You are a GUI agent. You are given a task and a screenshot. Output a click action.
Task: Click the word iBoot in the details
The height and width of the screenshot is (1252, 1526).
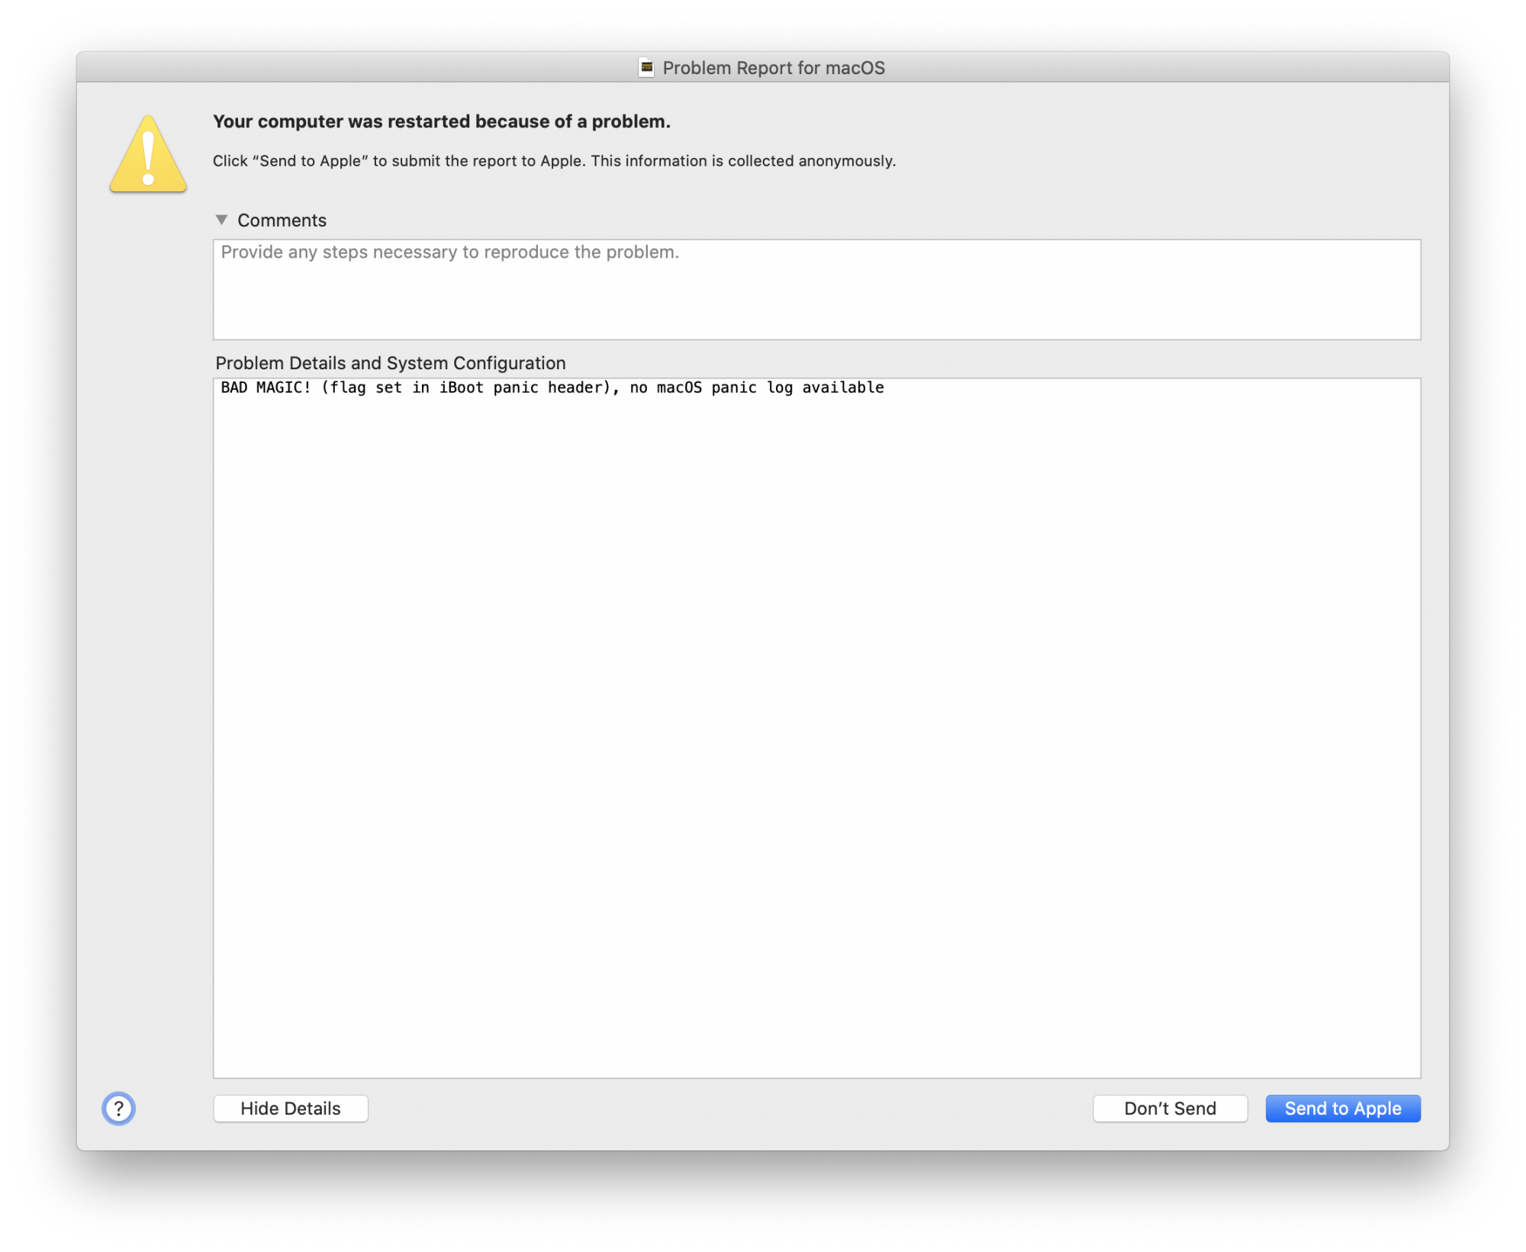point(461,388)
